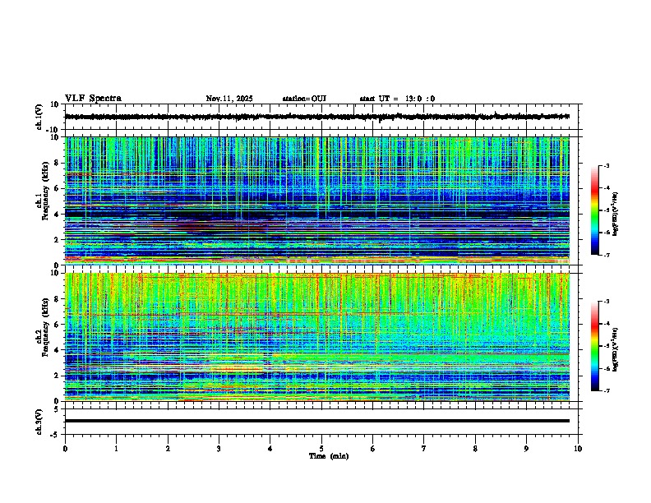
Task: Click time axis tick label "3"
Action: pos(219,449)
